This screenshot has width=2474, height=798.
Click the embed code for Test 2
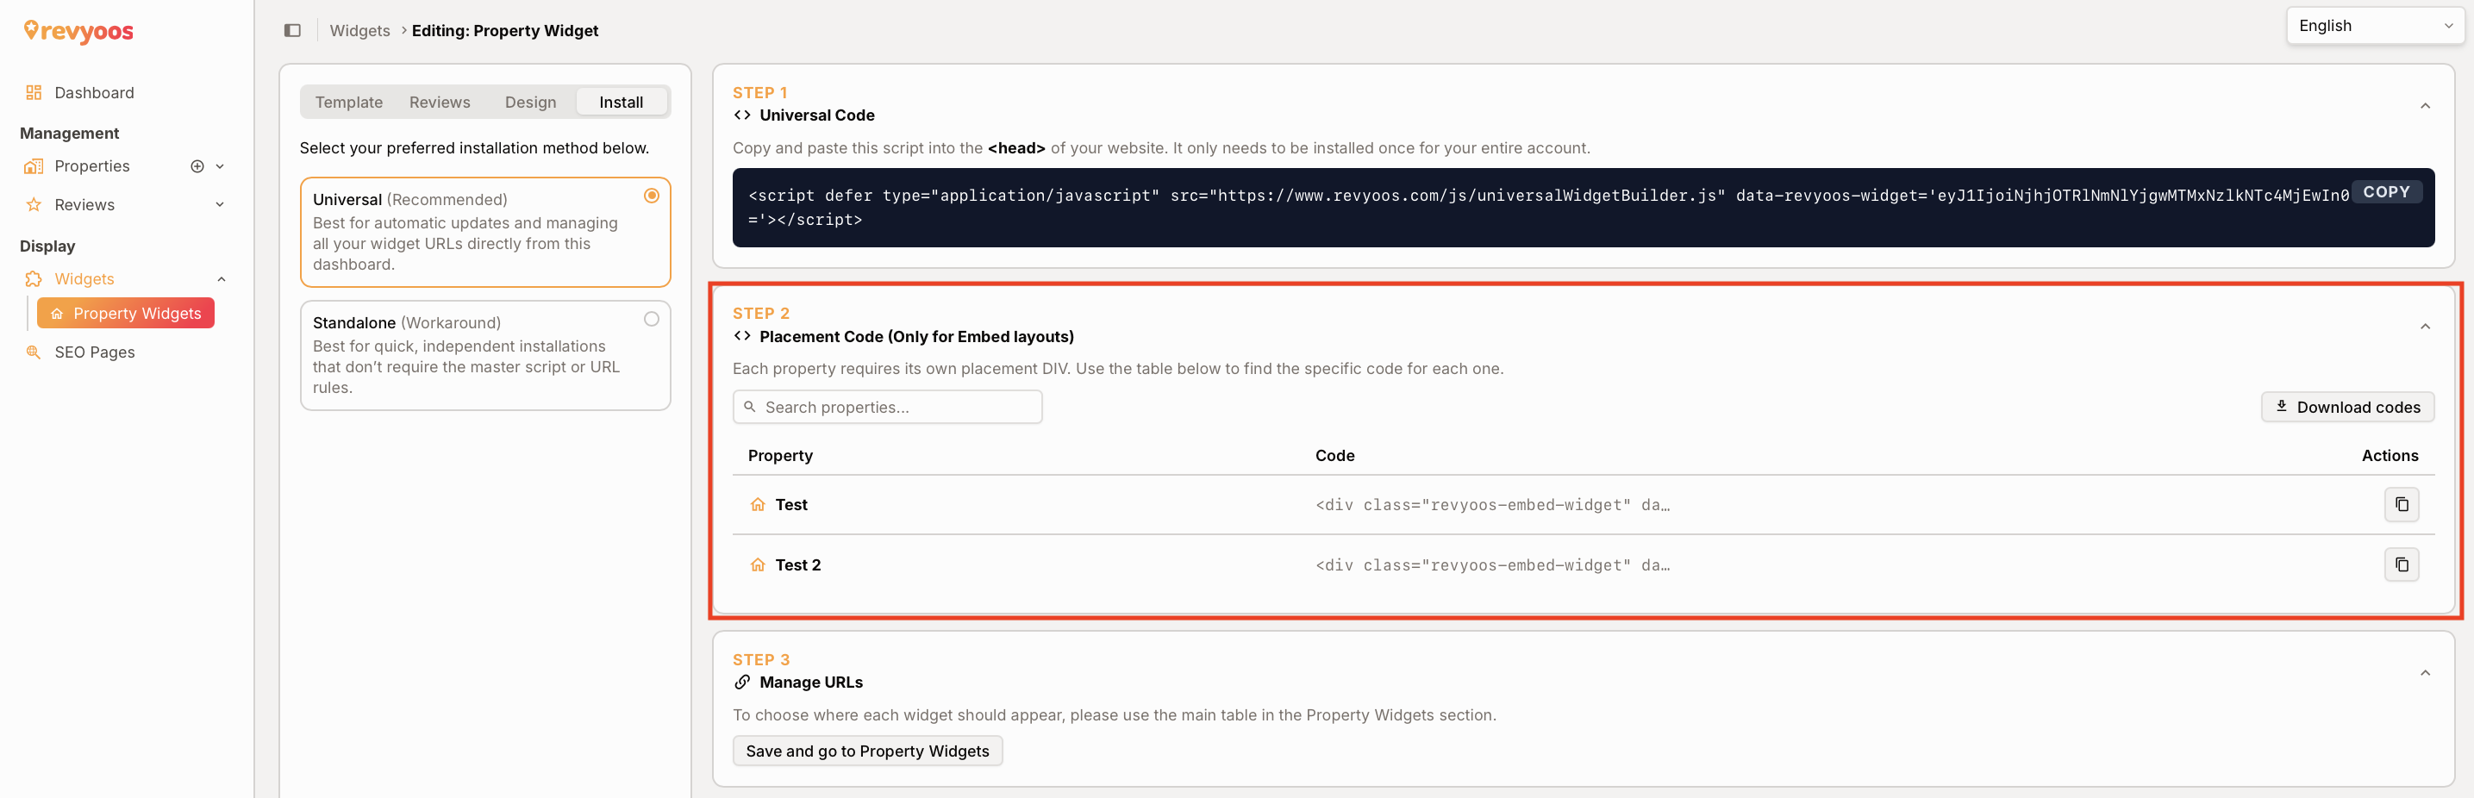(1492, 565)
